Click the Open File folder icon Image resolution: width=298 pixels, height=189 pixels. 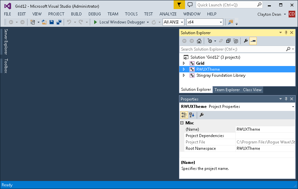click(44, 22)
